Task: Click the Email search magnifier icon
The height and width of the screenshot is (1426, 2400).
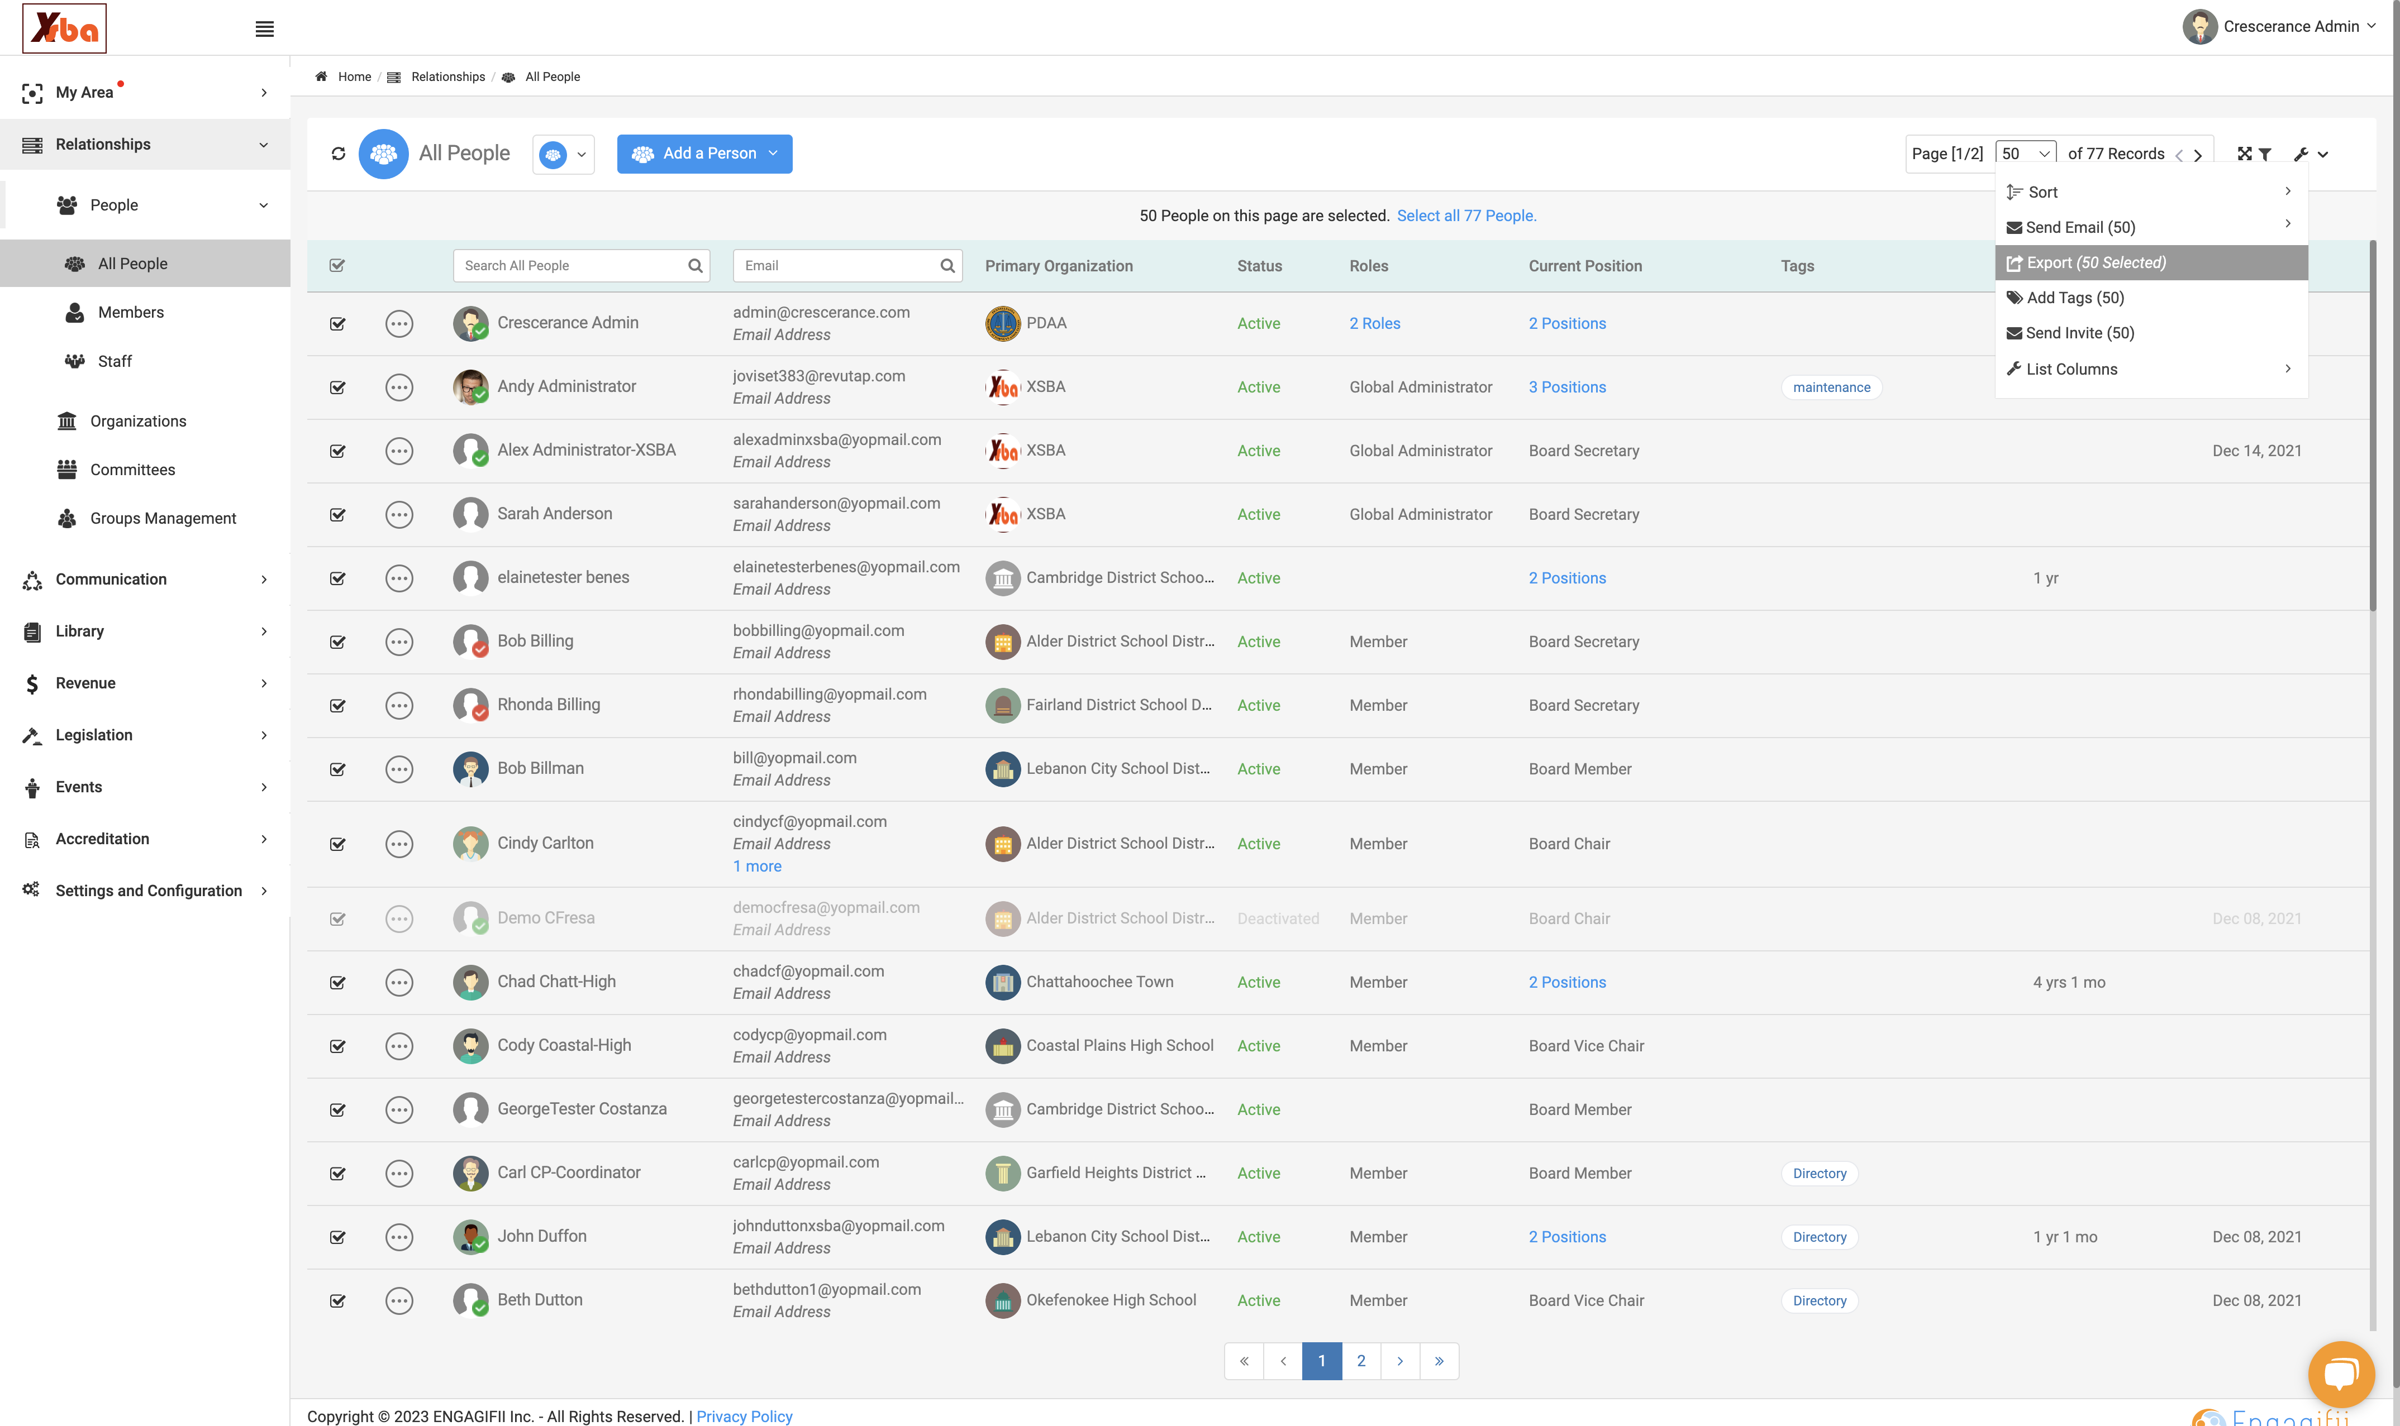Action: (x=947, y=265)
